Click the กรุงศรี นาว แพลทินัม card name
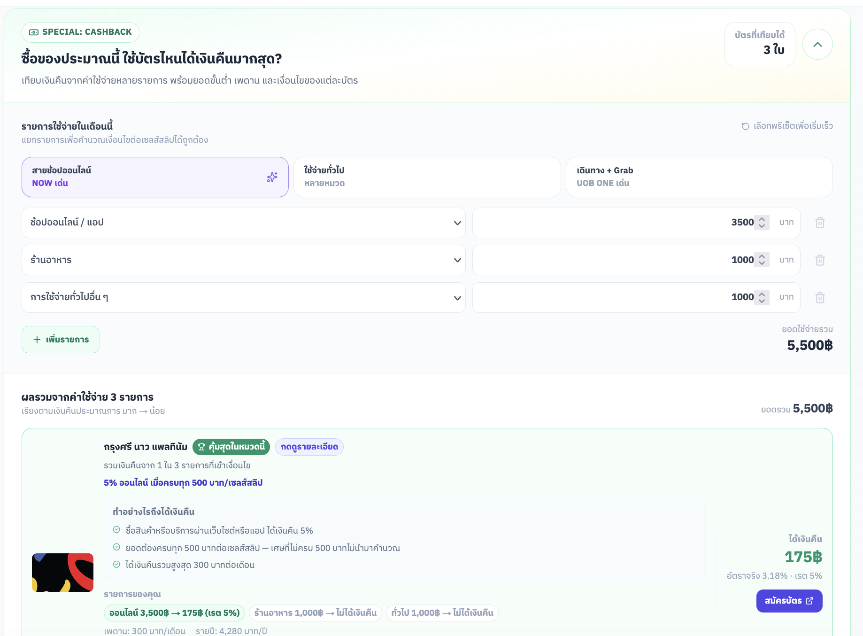 [146, 447]
